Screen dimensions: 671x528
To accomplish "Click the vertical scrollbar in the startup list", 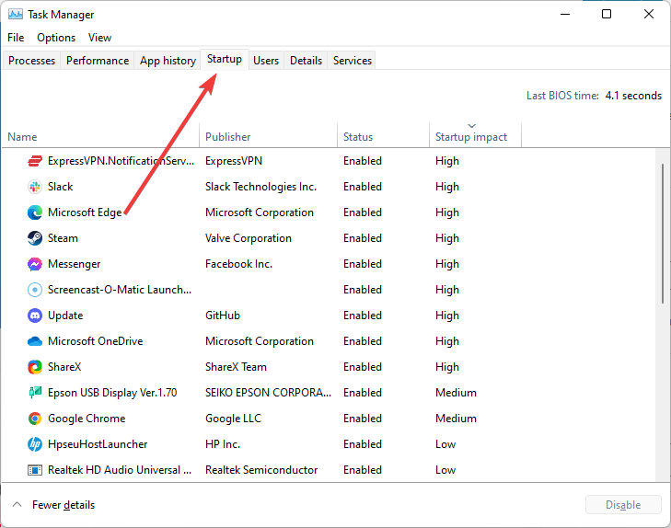I will (662, 235).
